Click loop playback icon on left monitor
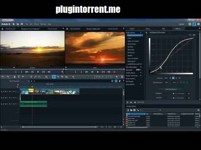 [32, 72]
